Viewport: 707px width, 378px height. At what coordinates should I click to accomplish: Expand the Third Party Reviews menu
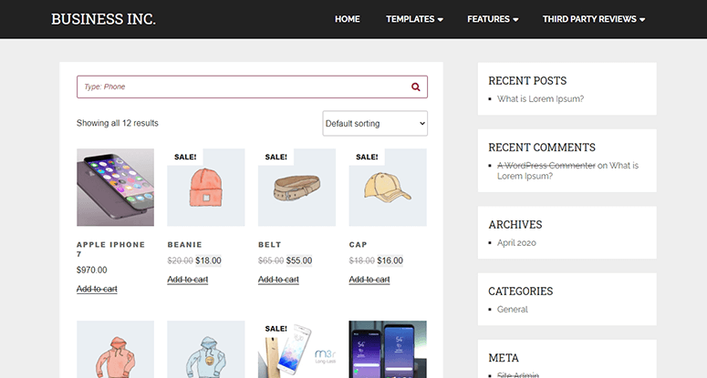coord(594,19)
